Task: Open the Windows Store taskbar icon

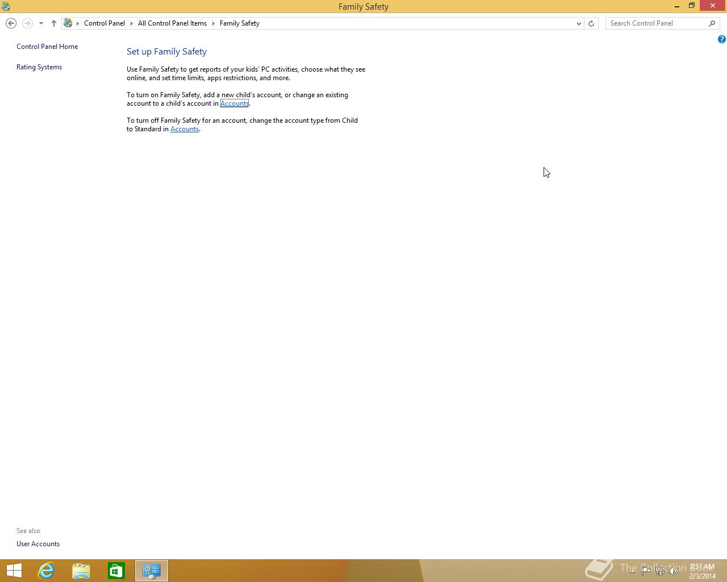Action: coord(116,571)
